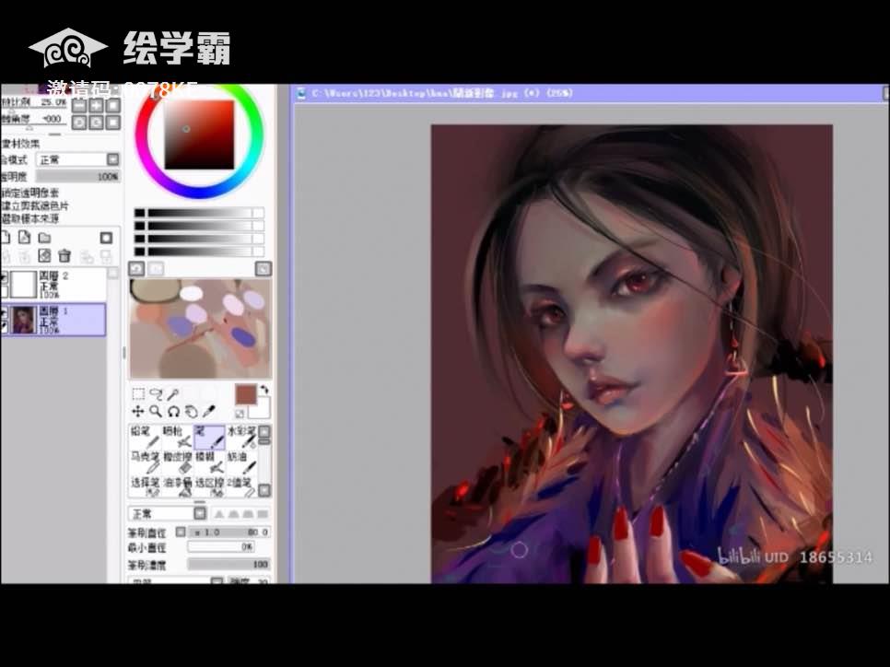This screenshot has width=890, height=667.
Task: Undo the last scratchpad stroke
Action: pyautogui.click(x=136, y=268)
